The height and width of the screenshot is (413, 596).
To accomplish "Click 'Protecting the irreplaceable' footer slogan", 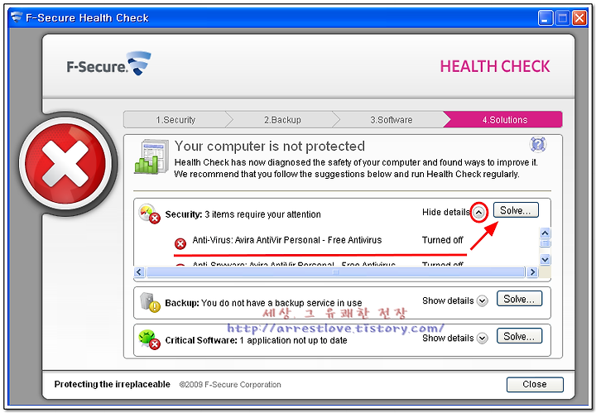I will [x=112, y=384].
